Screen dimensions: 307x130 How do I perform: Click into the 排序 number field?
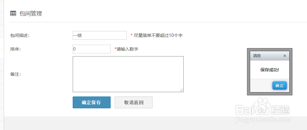point(91,49)
